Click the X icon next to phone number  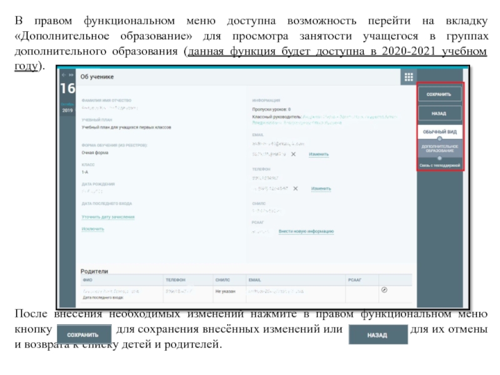296,188
